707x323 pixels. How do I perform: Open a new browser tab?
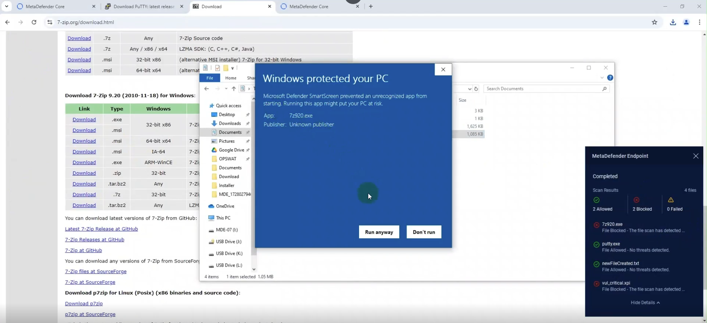pos(371,6)
